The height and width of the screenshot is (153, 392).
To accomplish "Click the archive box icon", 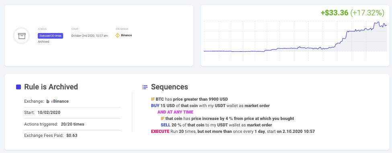I will pos(21,36).
